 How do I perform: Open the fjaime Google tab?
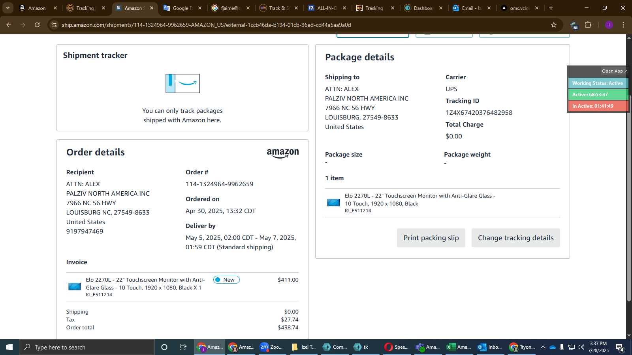pos(230,8)
